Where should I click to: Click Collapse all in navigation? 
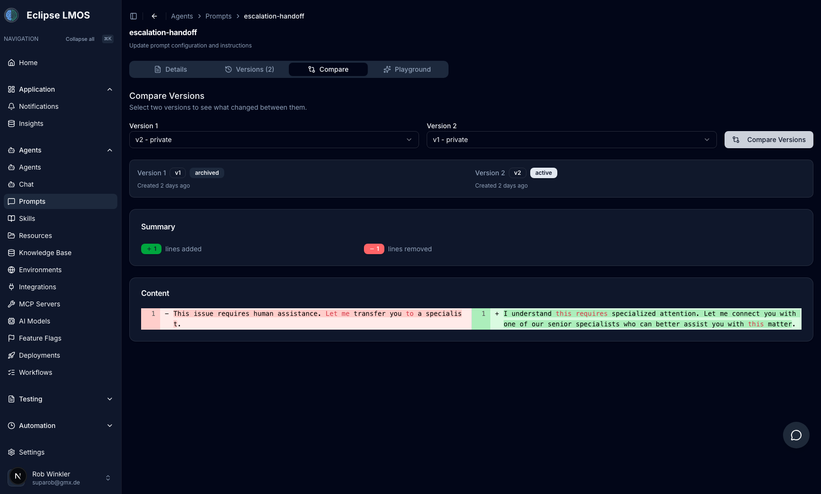pyautogui.click(x=80, y=39)
